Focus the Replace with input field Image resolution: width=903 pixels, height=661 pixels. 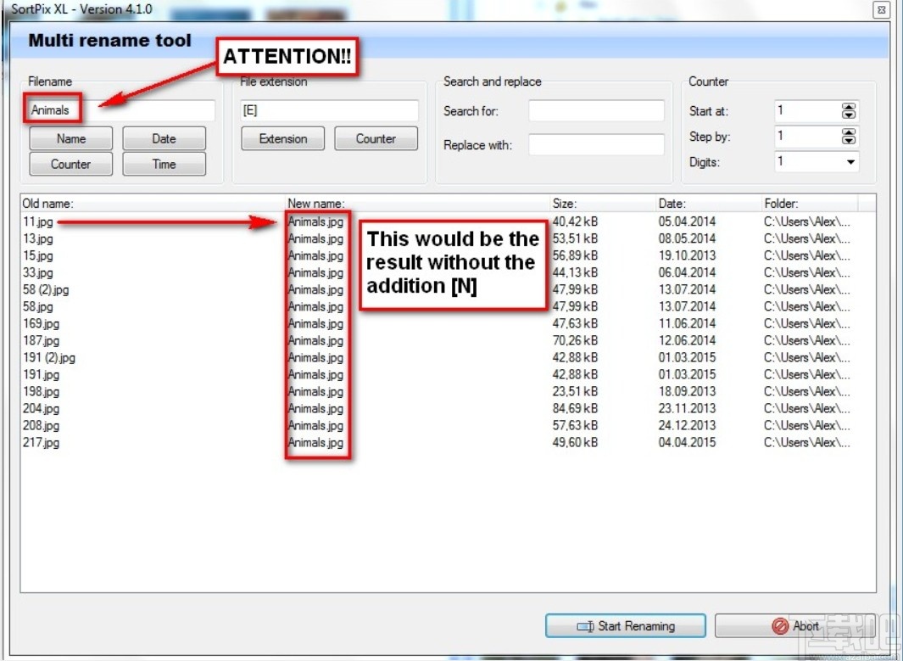point(597,144)
